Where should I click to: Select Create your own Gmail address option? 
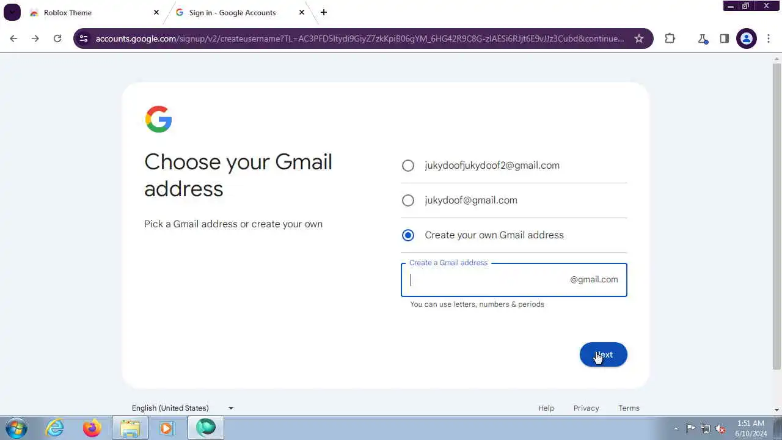click(x=408, y=235)
